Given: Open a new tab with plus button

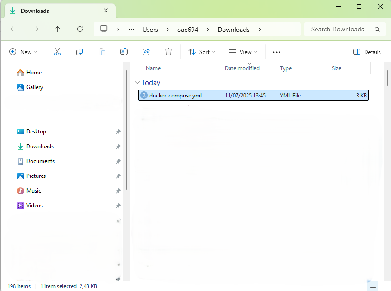Looking at the screenshot, I should point(126,11).
